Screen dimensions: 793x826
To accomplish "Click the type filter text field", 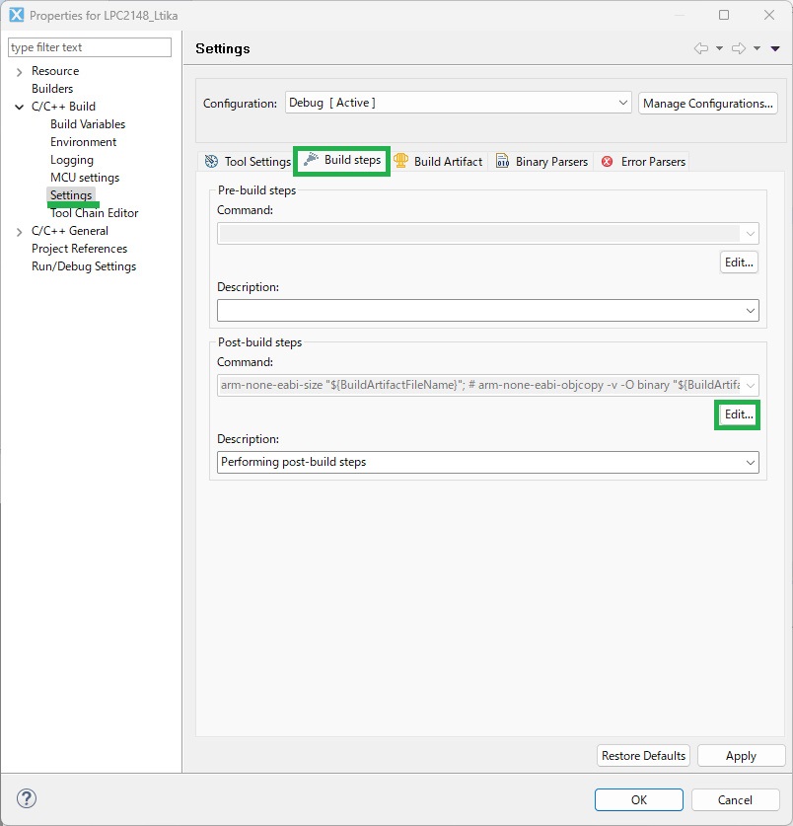I will click(x=90, y=47).
